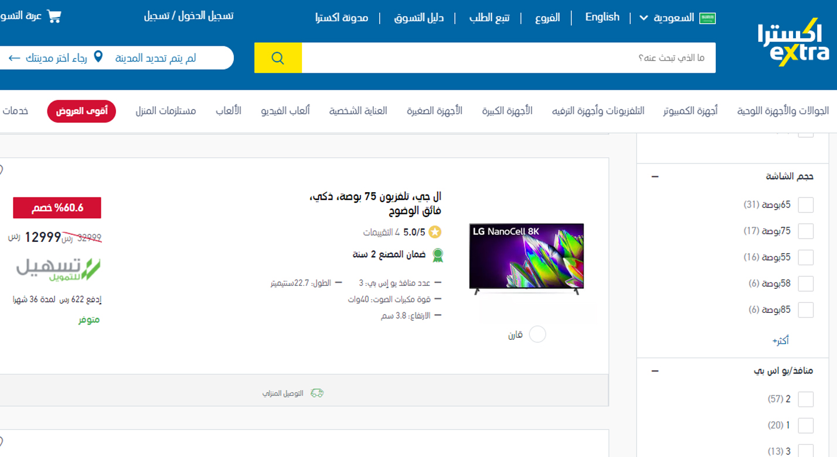
Task: Click the yellow rating star icon
Action: click(435, 233)
